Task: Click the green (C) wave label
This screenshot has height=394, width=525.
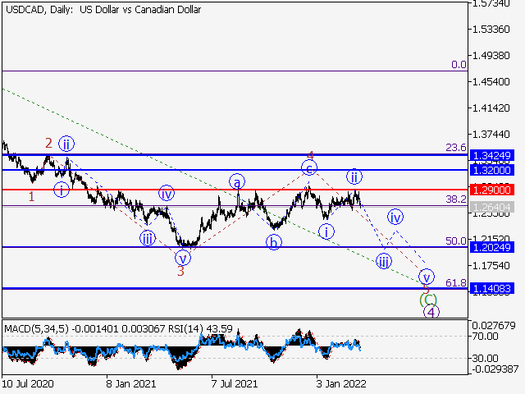Action: point(428,299)
